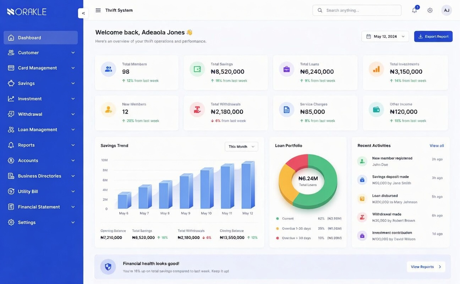Screen dimensions: 460x284
Task: Select Dashboard in the sidebar
Action: 40,38
